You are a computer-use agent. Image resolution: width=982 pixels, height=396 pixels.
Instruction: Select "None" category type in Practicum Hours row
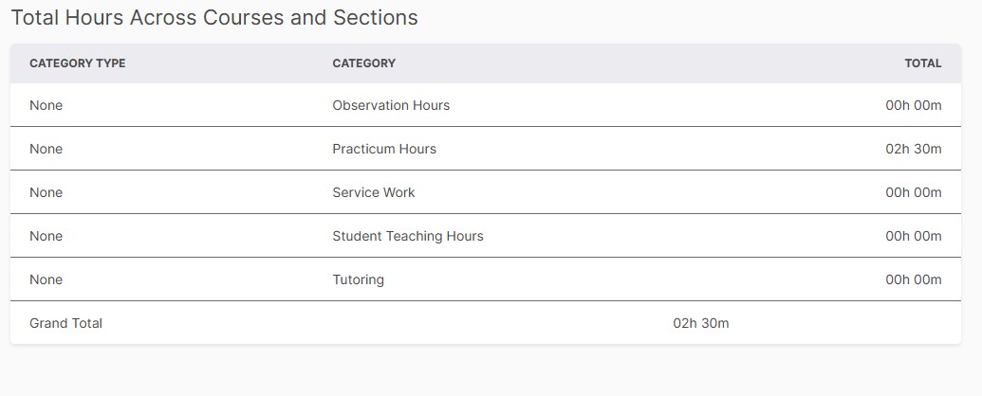tap(46, 149)
